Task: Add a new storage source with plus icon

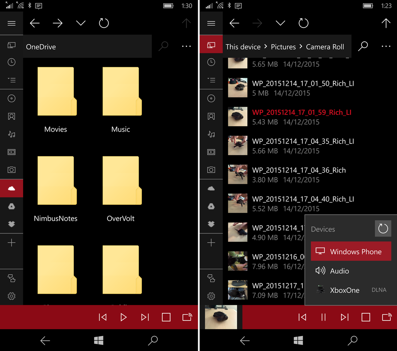Action: point(12,242)
